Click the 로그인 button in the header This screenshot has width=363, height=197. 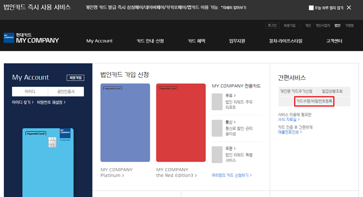[272, 25]
